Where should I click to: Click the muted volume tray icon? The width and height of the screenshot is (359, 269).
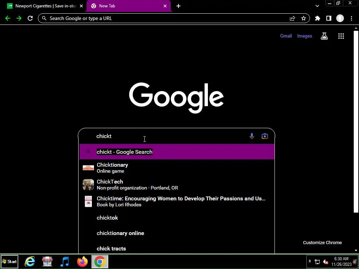(326, 262)
